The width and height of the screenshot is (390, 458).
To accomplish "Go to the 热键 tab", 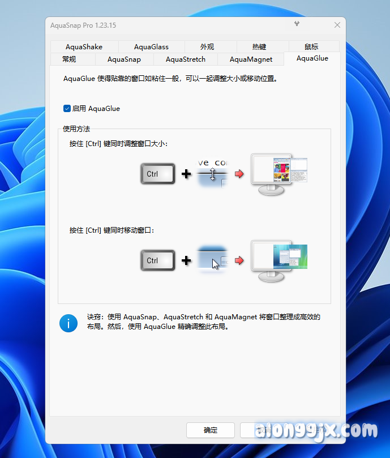I will (x=259, y=47).
